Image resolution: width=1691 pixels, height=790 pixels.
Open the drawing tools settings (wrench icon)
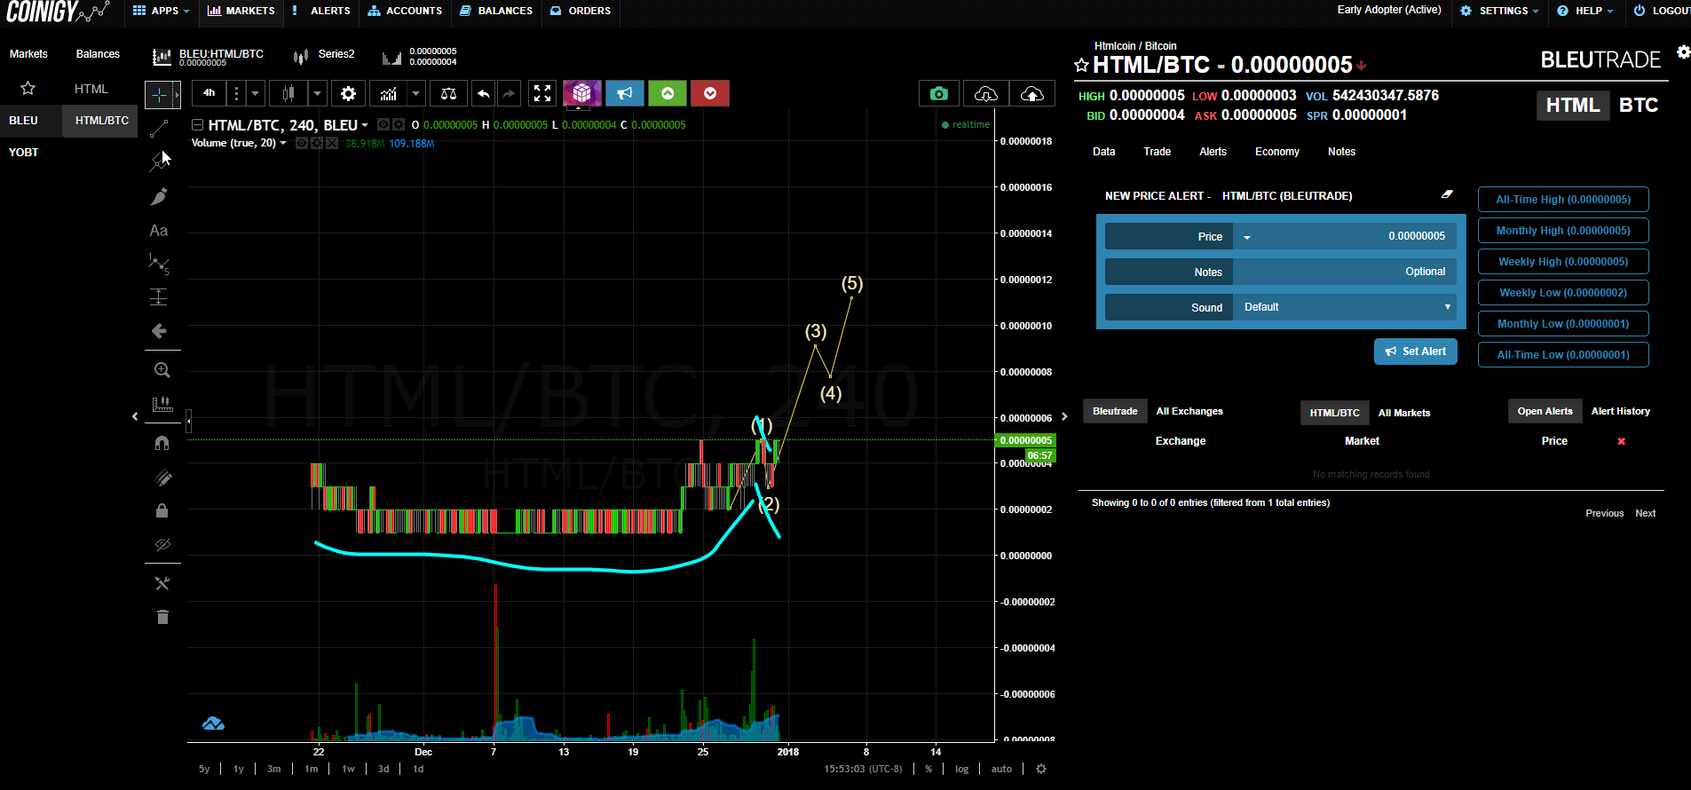tap(162, 583)
